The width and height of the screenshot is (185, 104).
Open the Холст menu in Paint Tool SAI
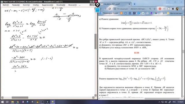[26, 5]
